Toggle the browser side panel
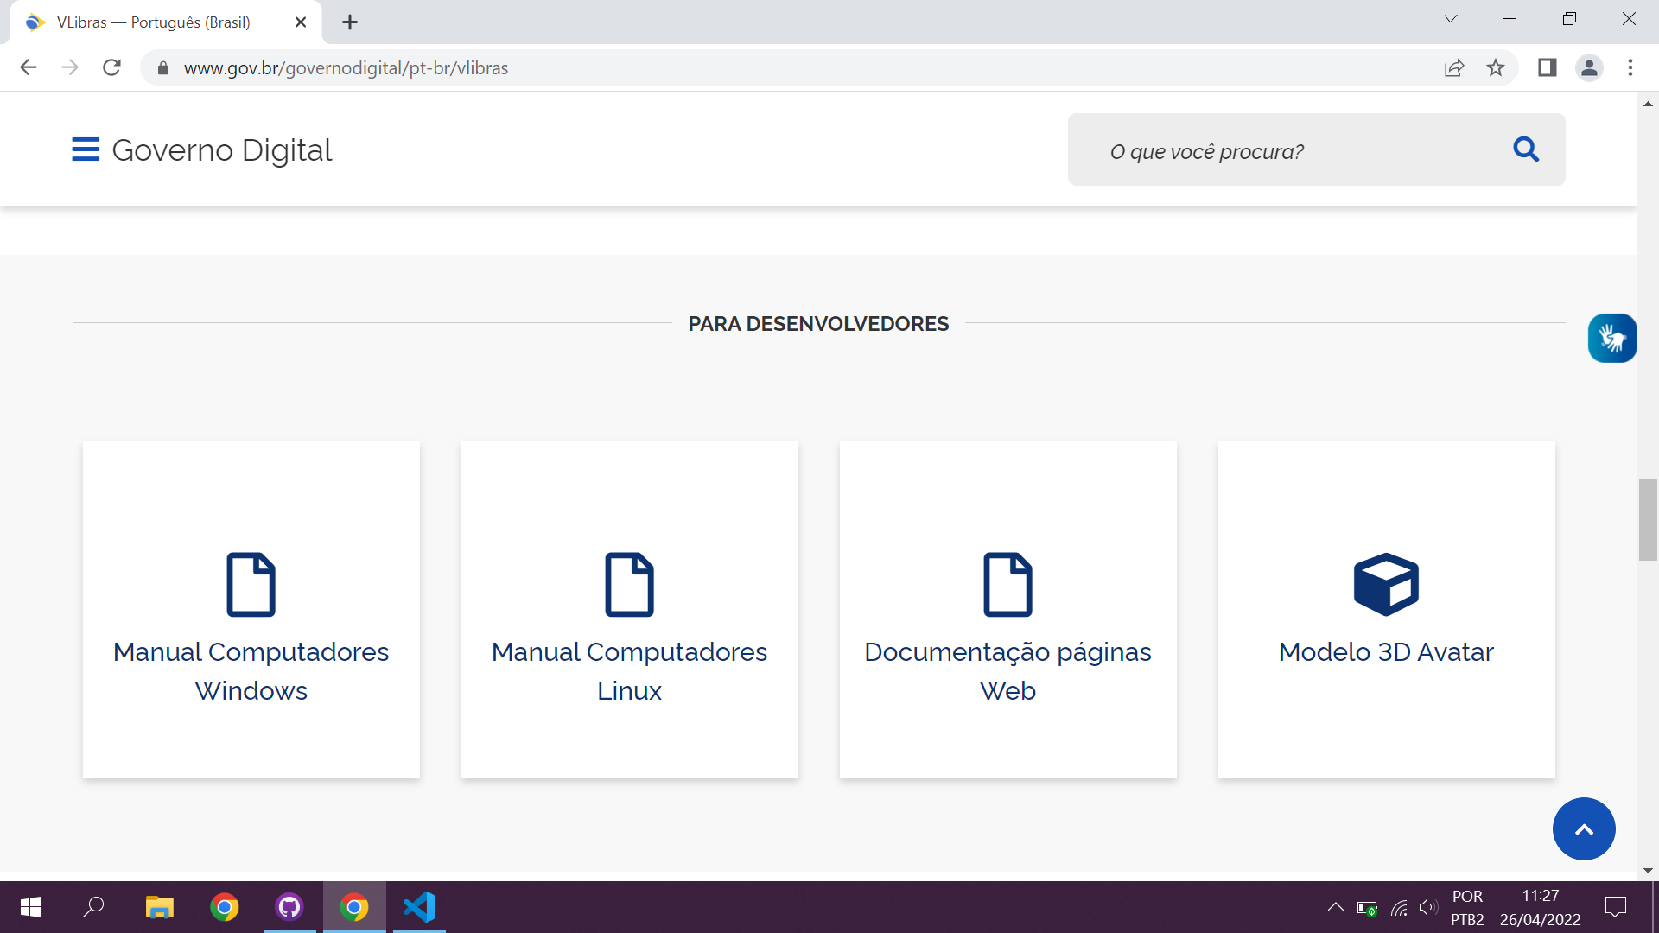 1547,67
